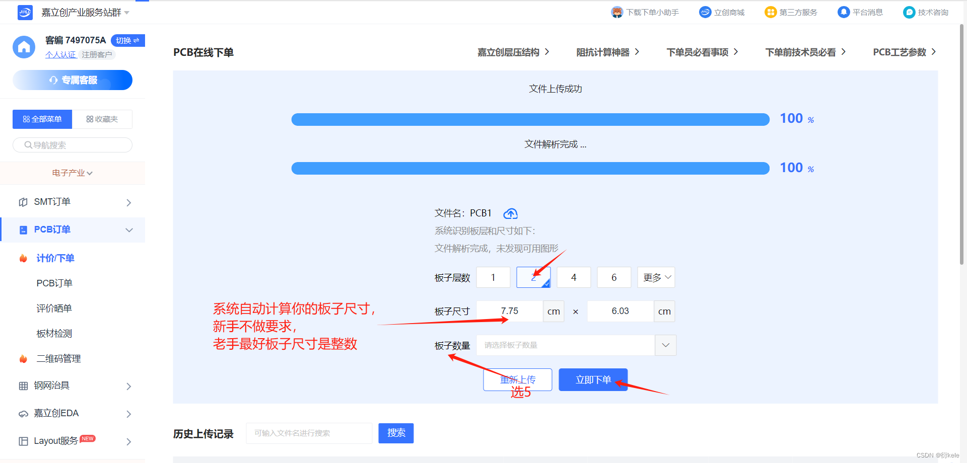The height and width of the screenshot is (463, 967).
Task: Open 评价晒单 menu item
Action: tap(54, 308)
